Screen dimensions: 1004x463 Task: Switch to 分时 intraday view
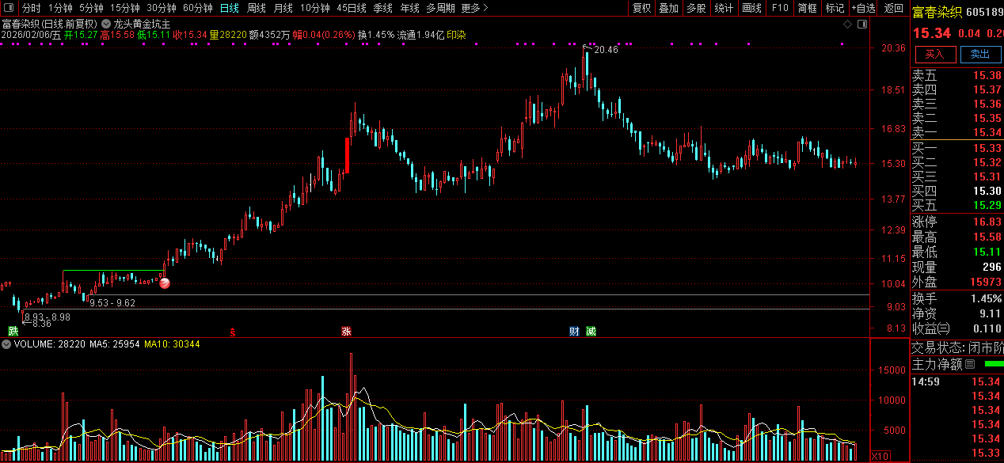tap(31, 8)
